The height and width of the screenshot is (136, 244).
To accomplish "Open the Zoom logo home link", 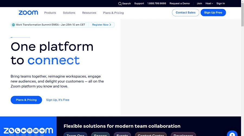I will pyautogui.click(x=28, y=13).
